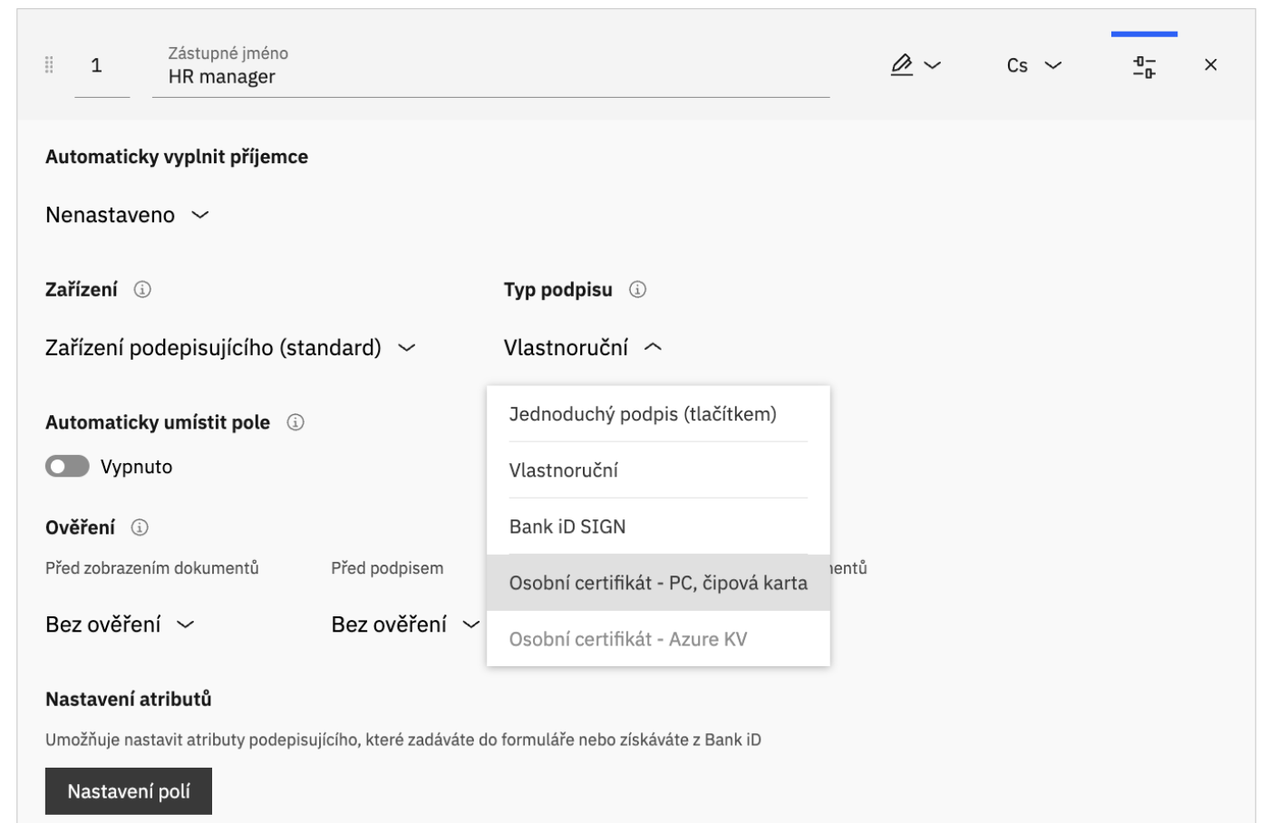Choose Jednoduchý podpis (tlačítkem)
Viewport: 1269px width, 823px height.
point(658,414)
